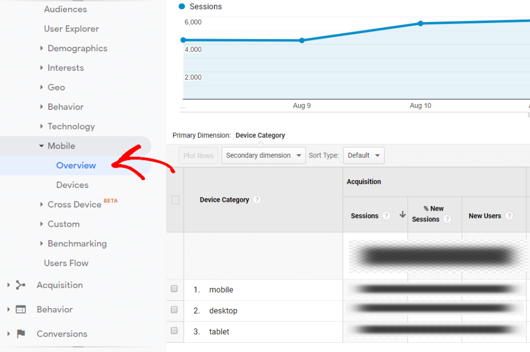Click the Conversions flag icon
Image resolution: width=530 pixels, height=352 pixels.
(x=21, y=334)
